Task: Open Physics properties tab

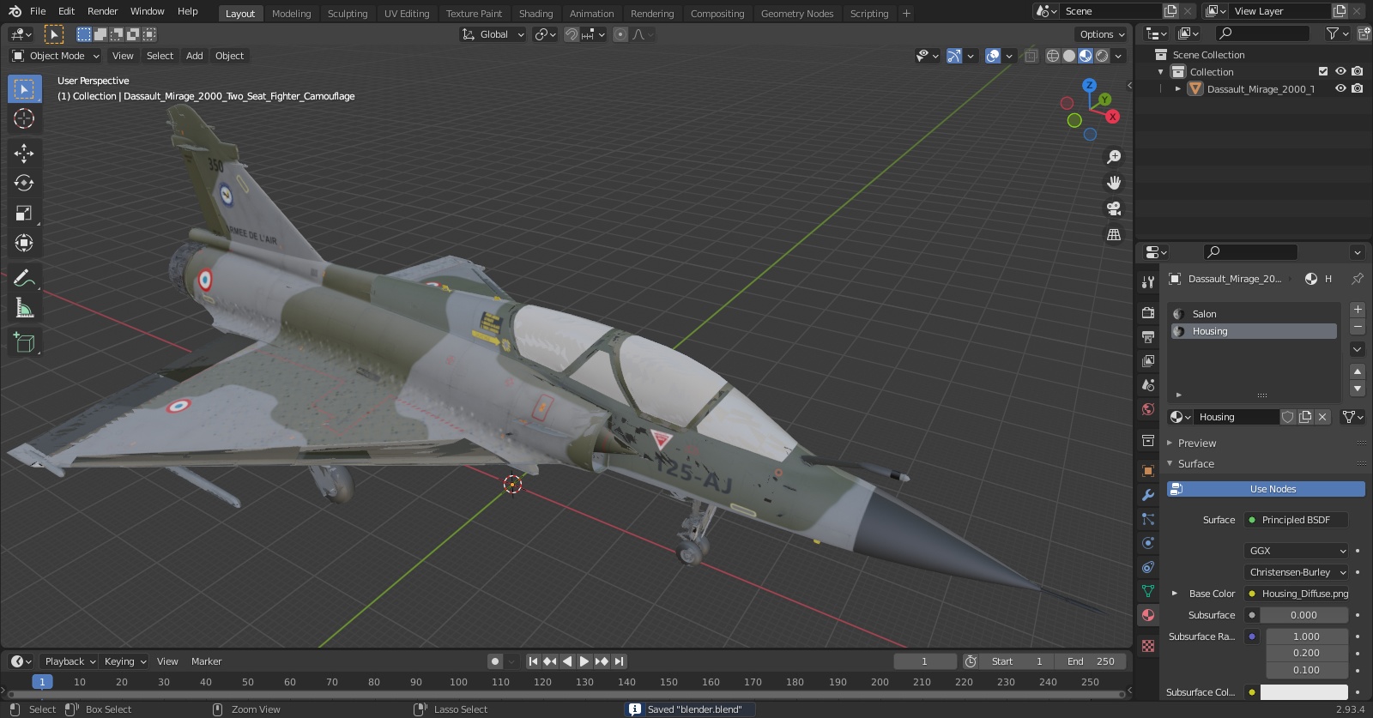Action: 1148,543
